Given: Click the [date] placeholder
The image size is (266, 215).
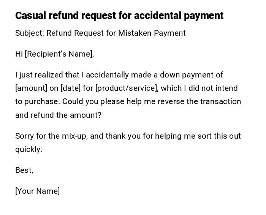Looking at the screenshot, I should click(70, 88).
